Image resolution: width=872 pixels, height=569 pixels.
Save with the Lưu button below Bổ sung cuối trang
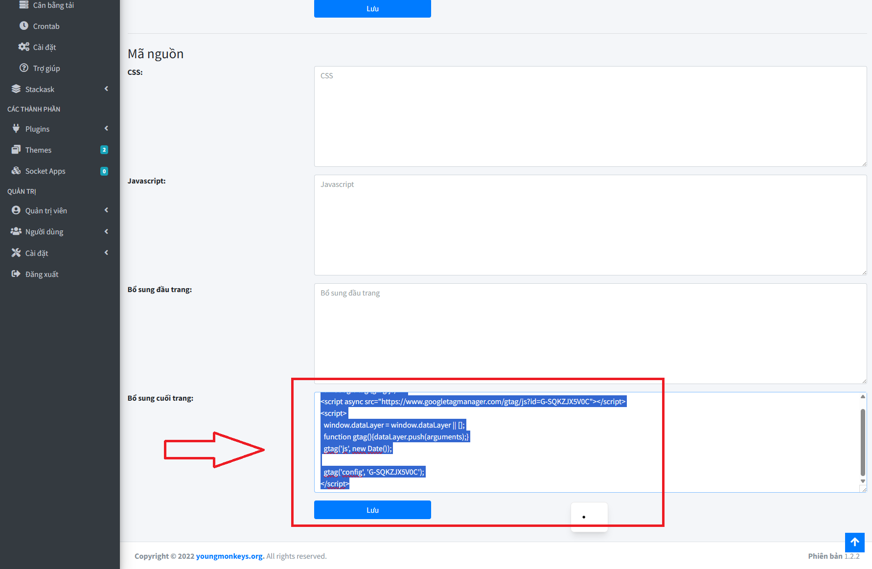(x=372, y=510)
